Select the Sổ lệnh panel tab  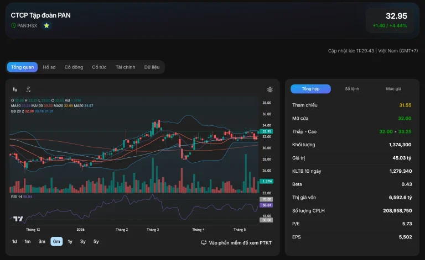tap(352, 89)
